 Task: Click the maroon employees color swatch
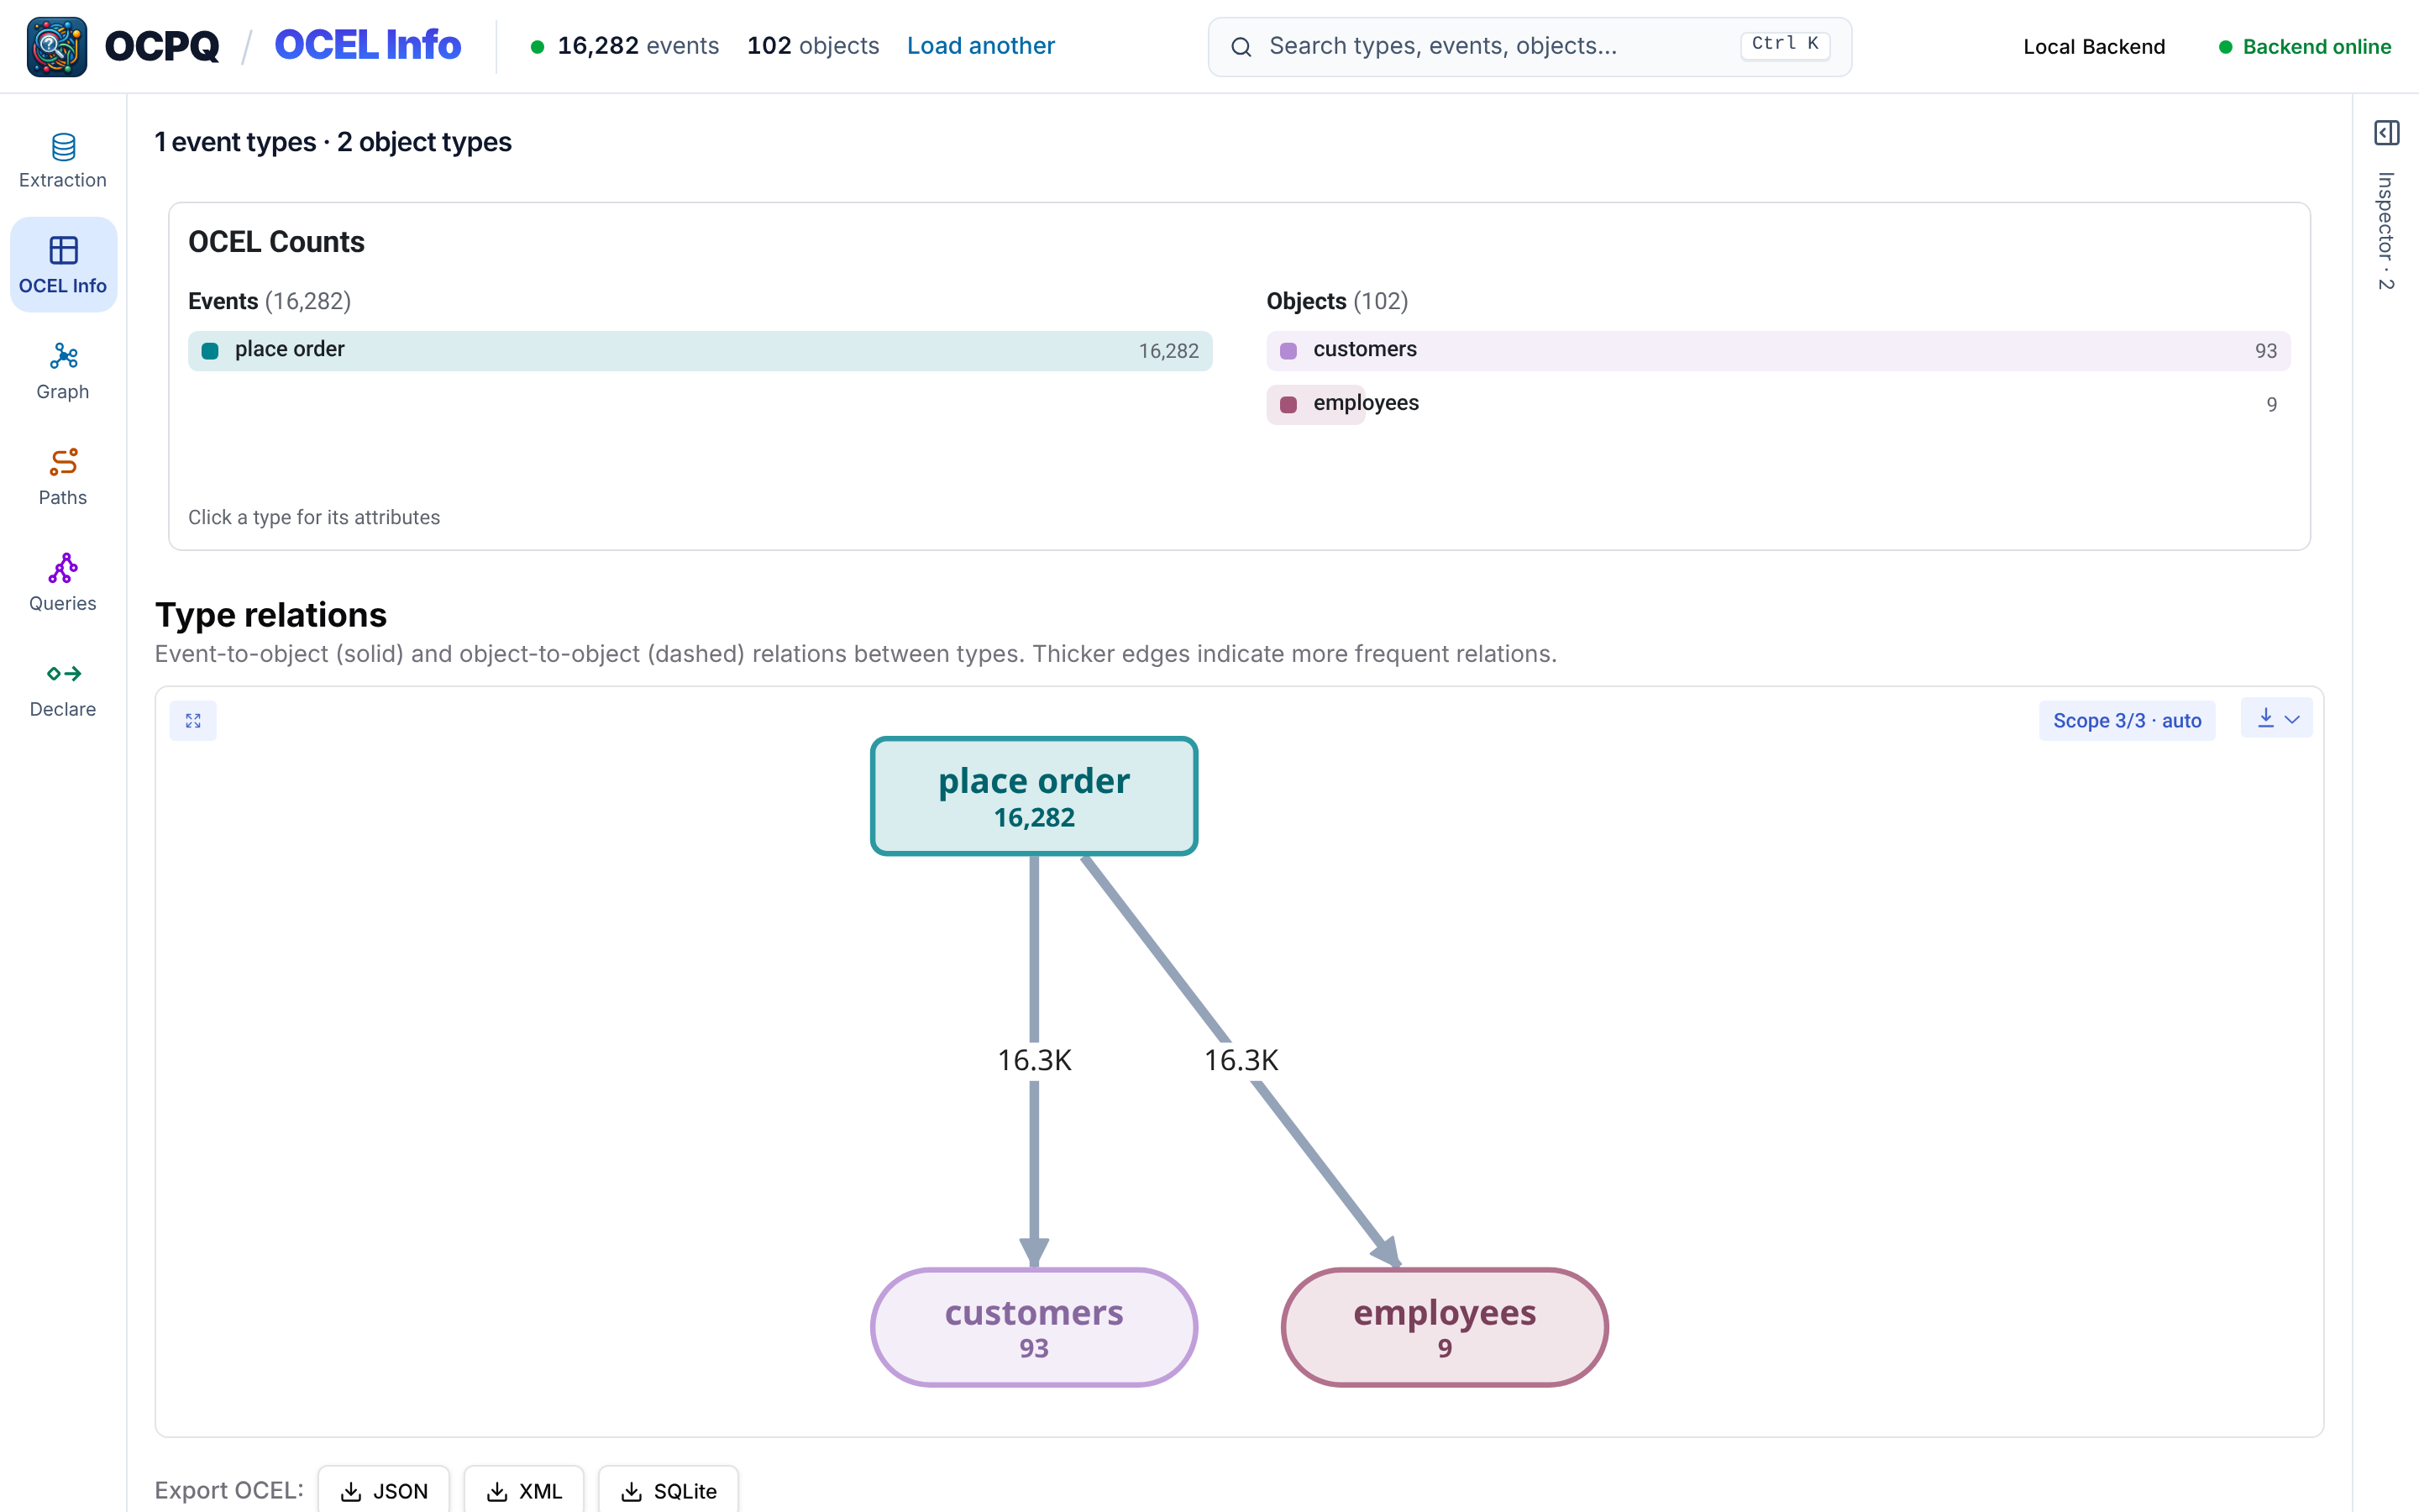point(1288,405)
